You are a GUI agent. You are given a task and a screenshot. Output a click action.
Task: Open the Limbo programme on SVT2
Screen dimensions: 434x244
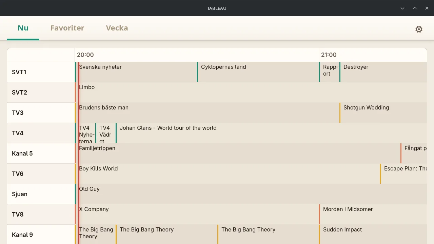point(251,92)
